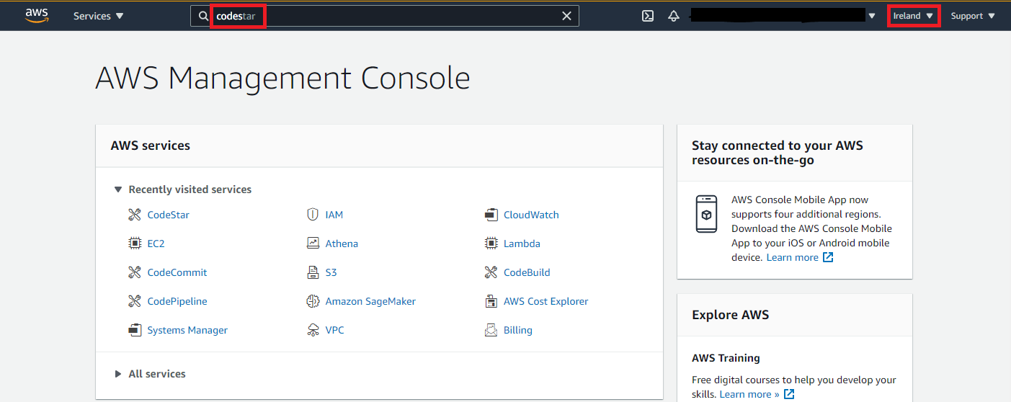Click into the codestar search field
This screenshot has width=1011, height=402.
pyautogui.click(x=384, y=16)
